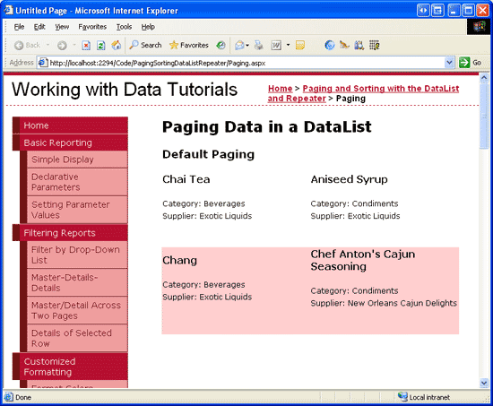
Task: Click the Stop loading toolbar icon
Action: (86, 46)
